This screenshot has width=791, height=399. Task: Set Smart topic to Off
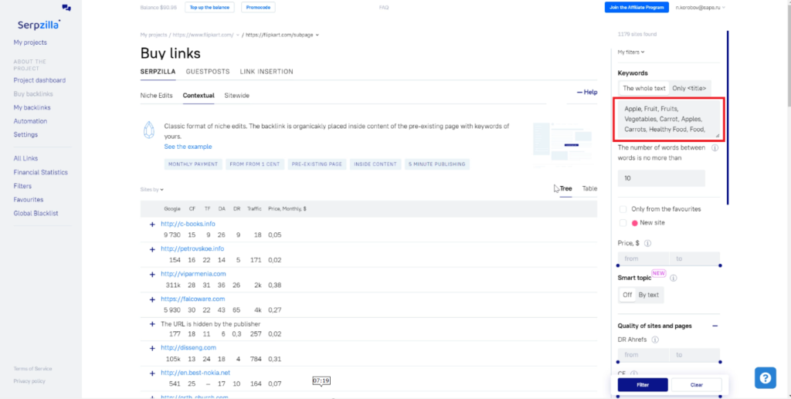627,295
